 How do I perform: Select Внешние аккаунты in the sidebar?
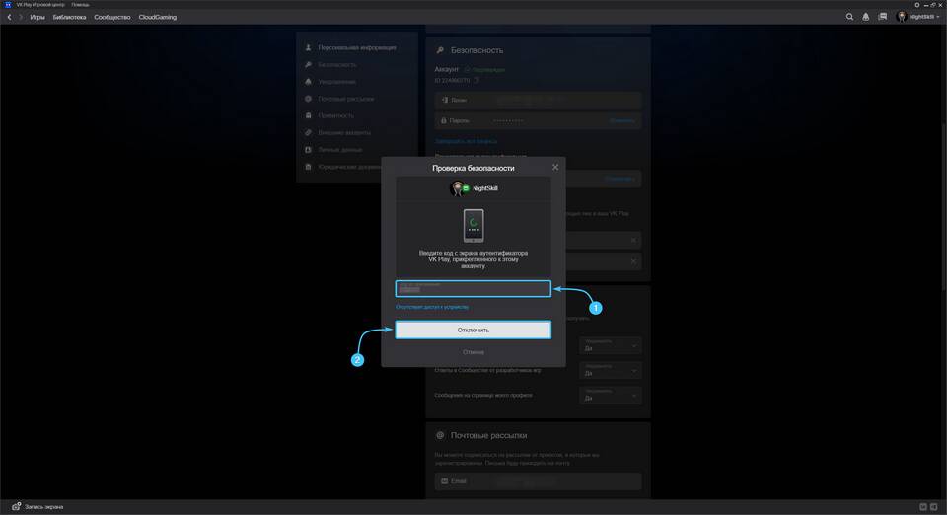344,132
